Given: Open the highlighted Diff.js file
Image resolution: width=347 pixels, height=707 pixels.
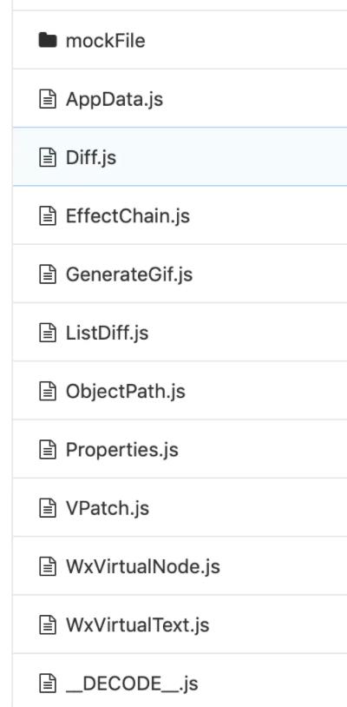Looking at the screenshot, I should click(91, 158).
